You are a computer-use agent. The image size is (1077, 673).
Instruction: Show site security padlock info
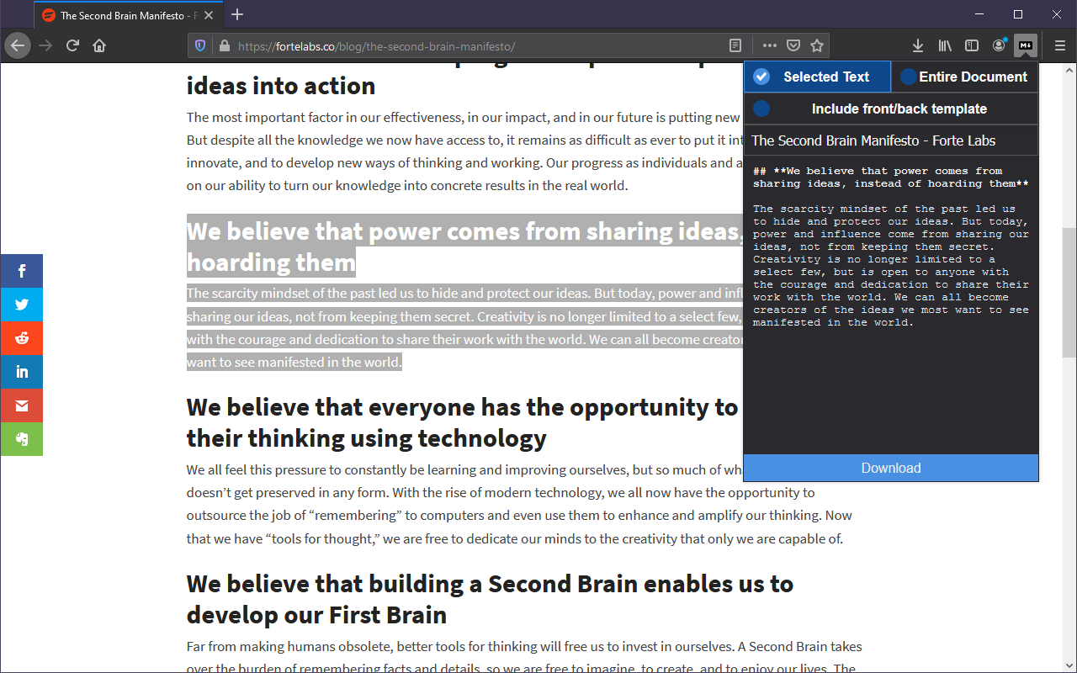pyautogui.click(x=223, y=45)
